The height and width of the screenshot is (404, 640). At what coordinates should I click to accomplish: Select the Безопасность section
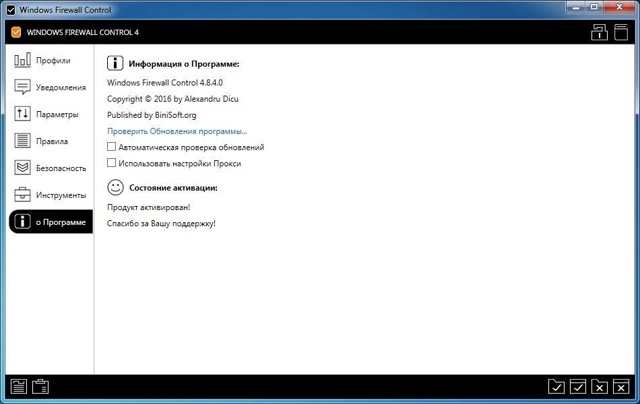click(51, 168)
